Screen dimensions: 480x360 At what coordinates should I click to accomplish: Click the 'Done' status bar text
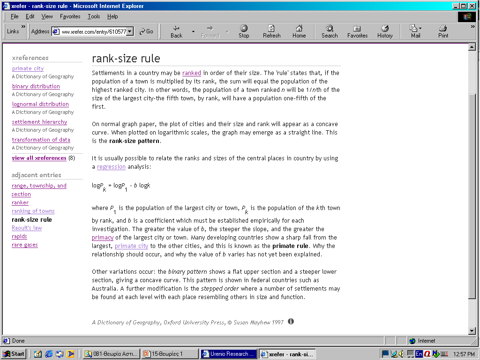coord(18,341)
